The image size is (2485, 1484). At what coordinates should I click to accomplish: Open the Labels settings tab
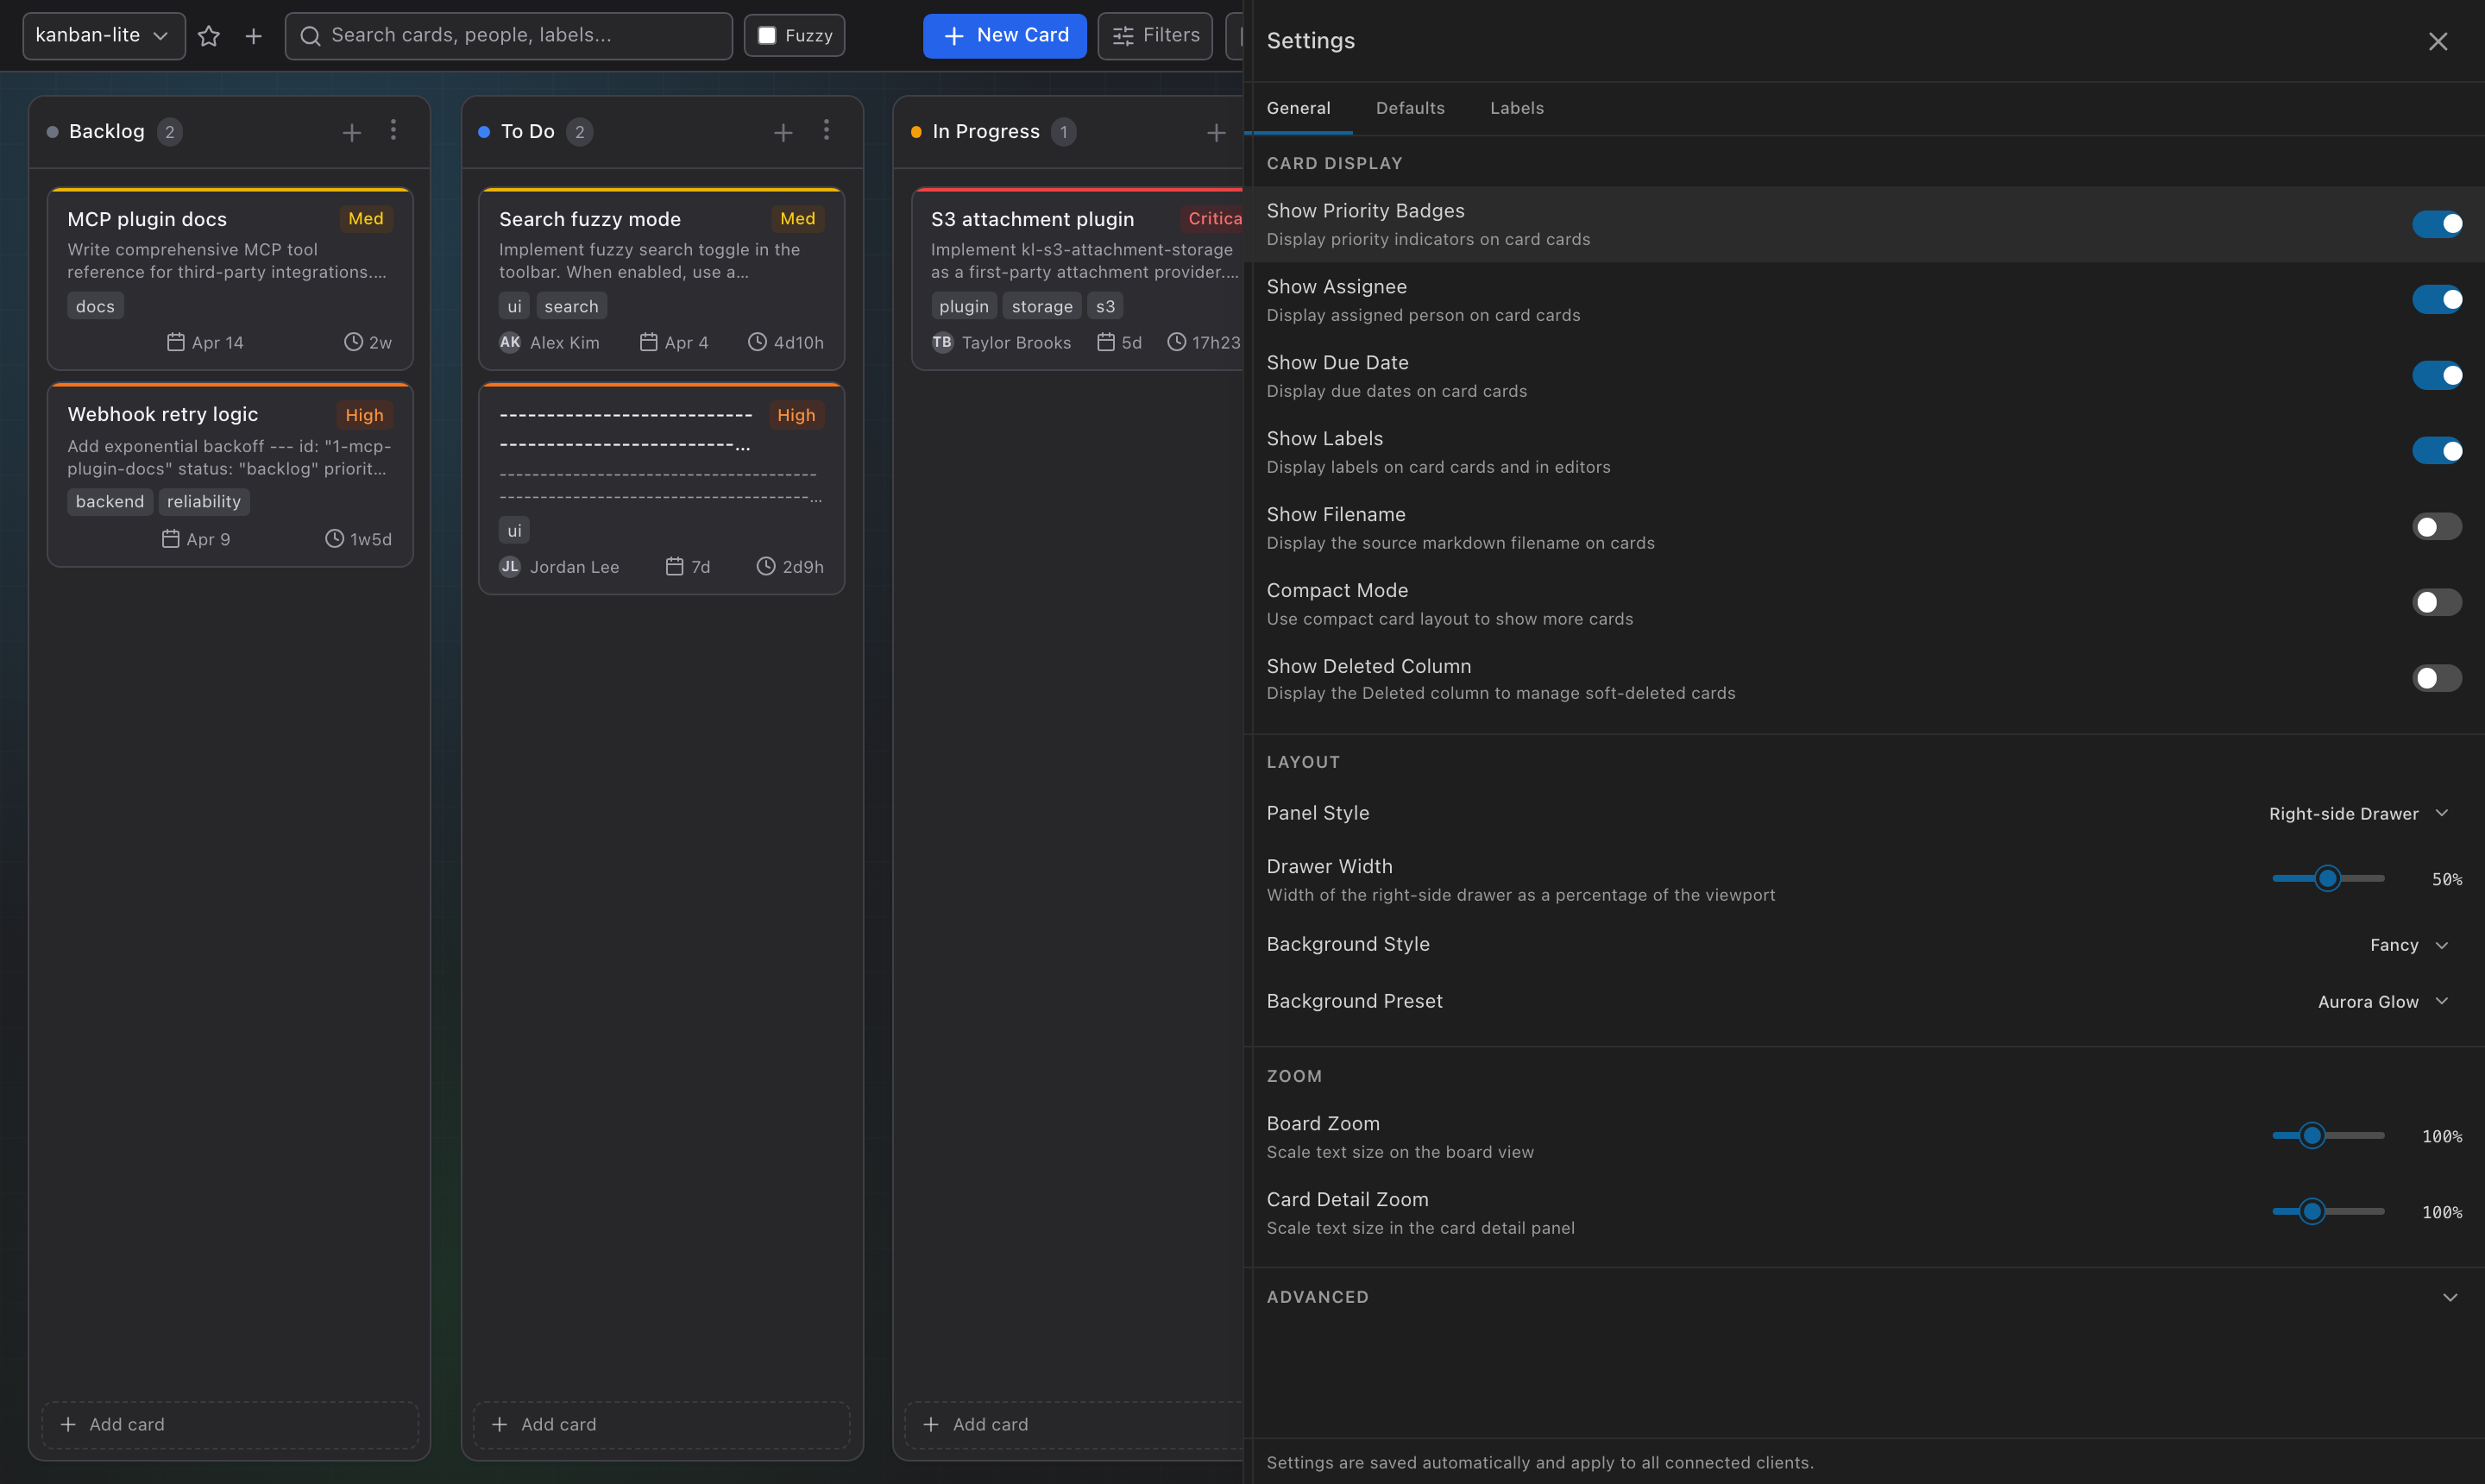[x=1516, y=108]
